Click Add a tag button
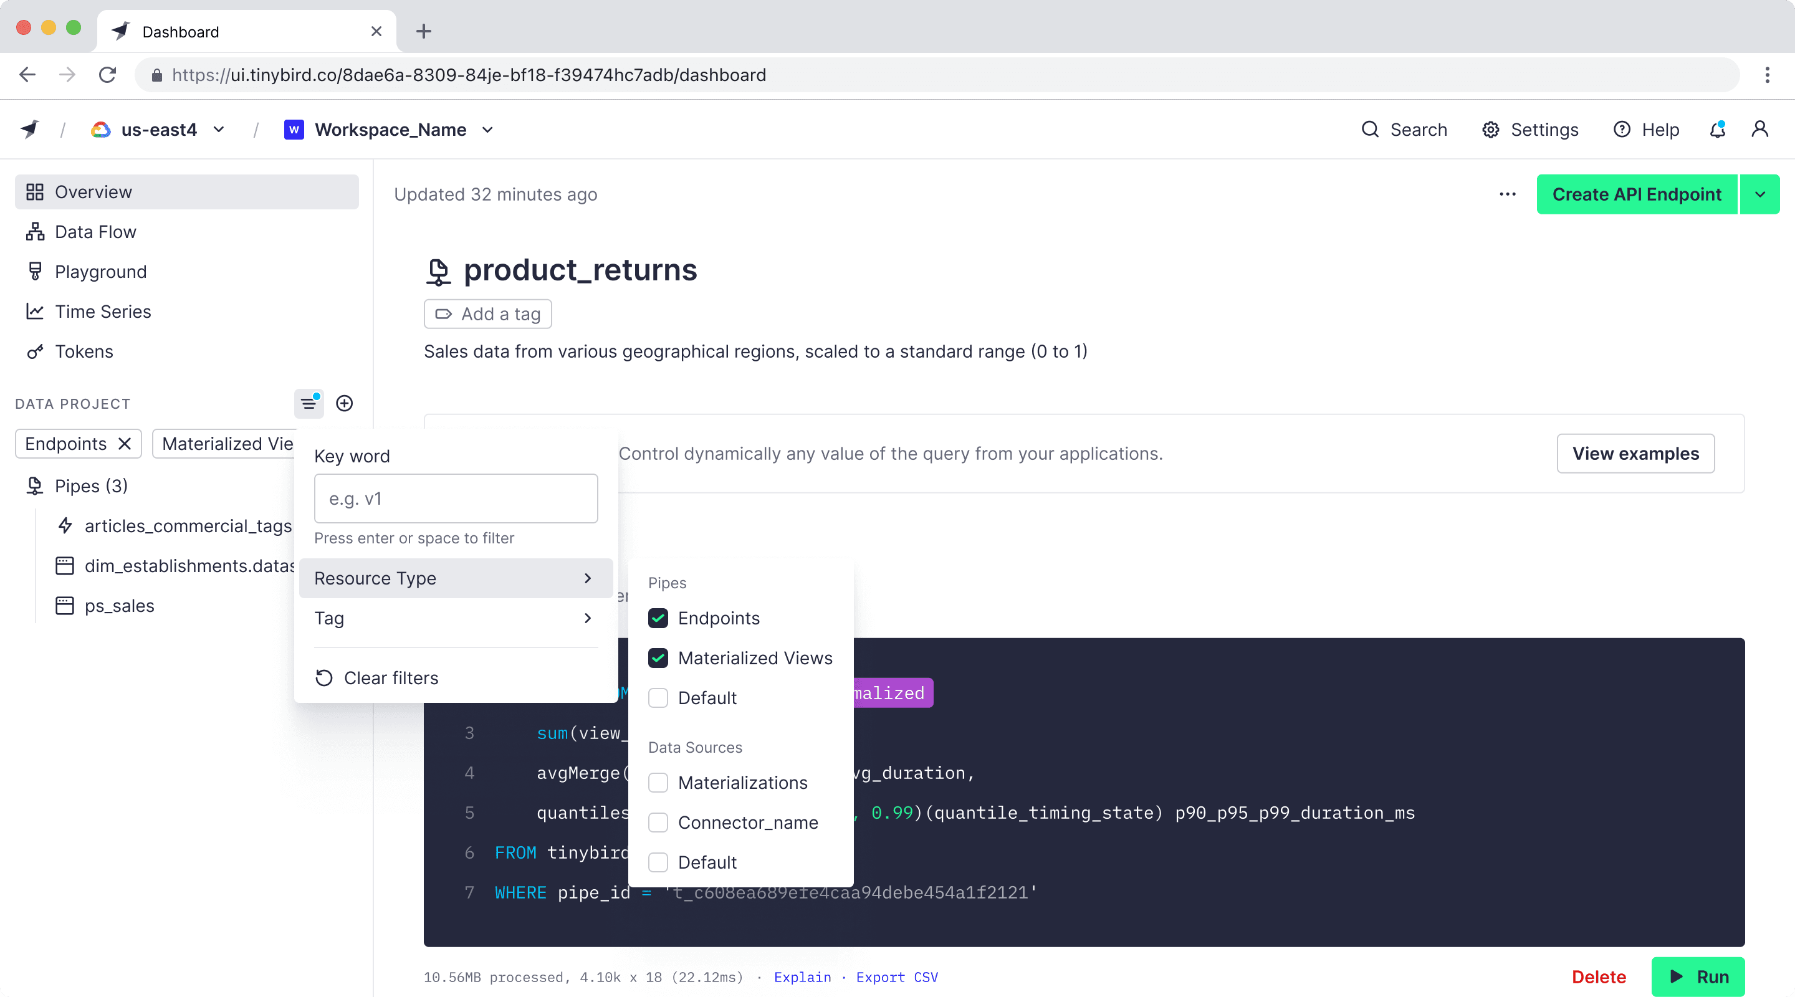 click(x=488, y=314)
